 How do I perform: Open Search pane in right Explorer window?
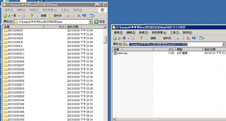pos(151,38)
